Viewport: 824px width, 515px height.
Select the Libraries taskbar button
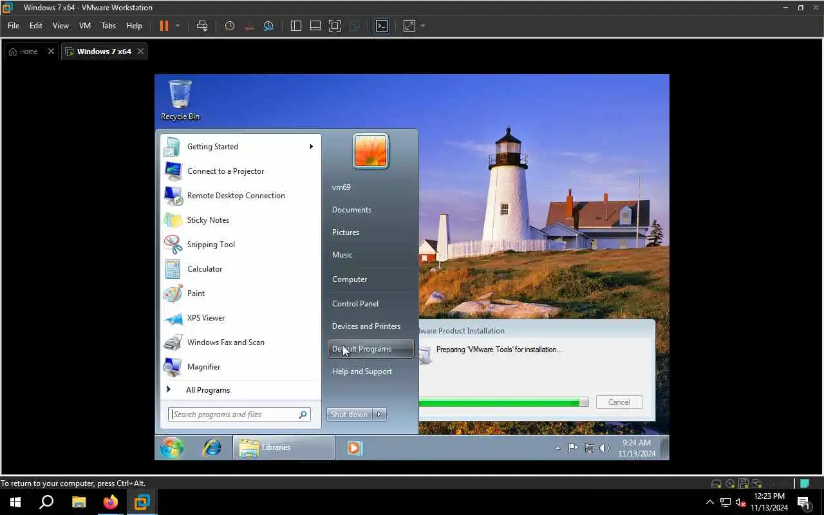point(284,447)
